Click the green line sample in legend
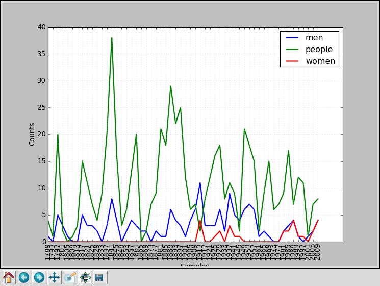380x286 pixels. (x=292, y=50)
